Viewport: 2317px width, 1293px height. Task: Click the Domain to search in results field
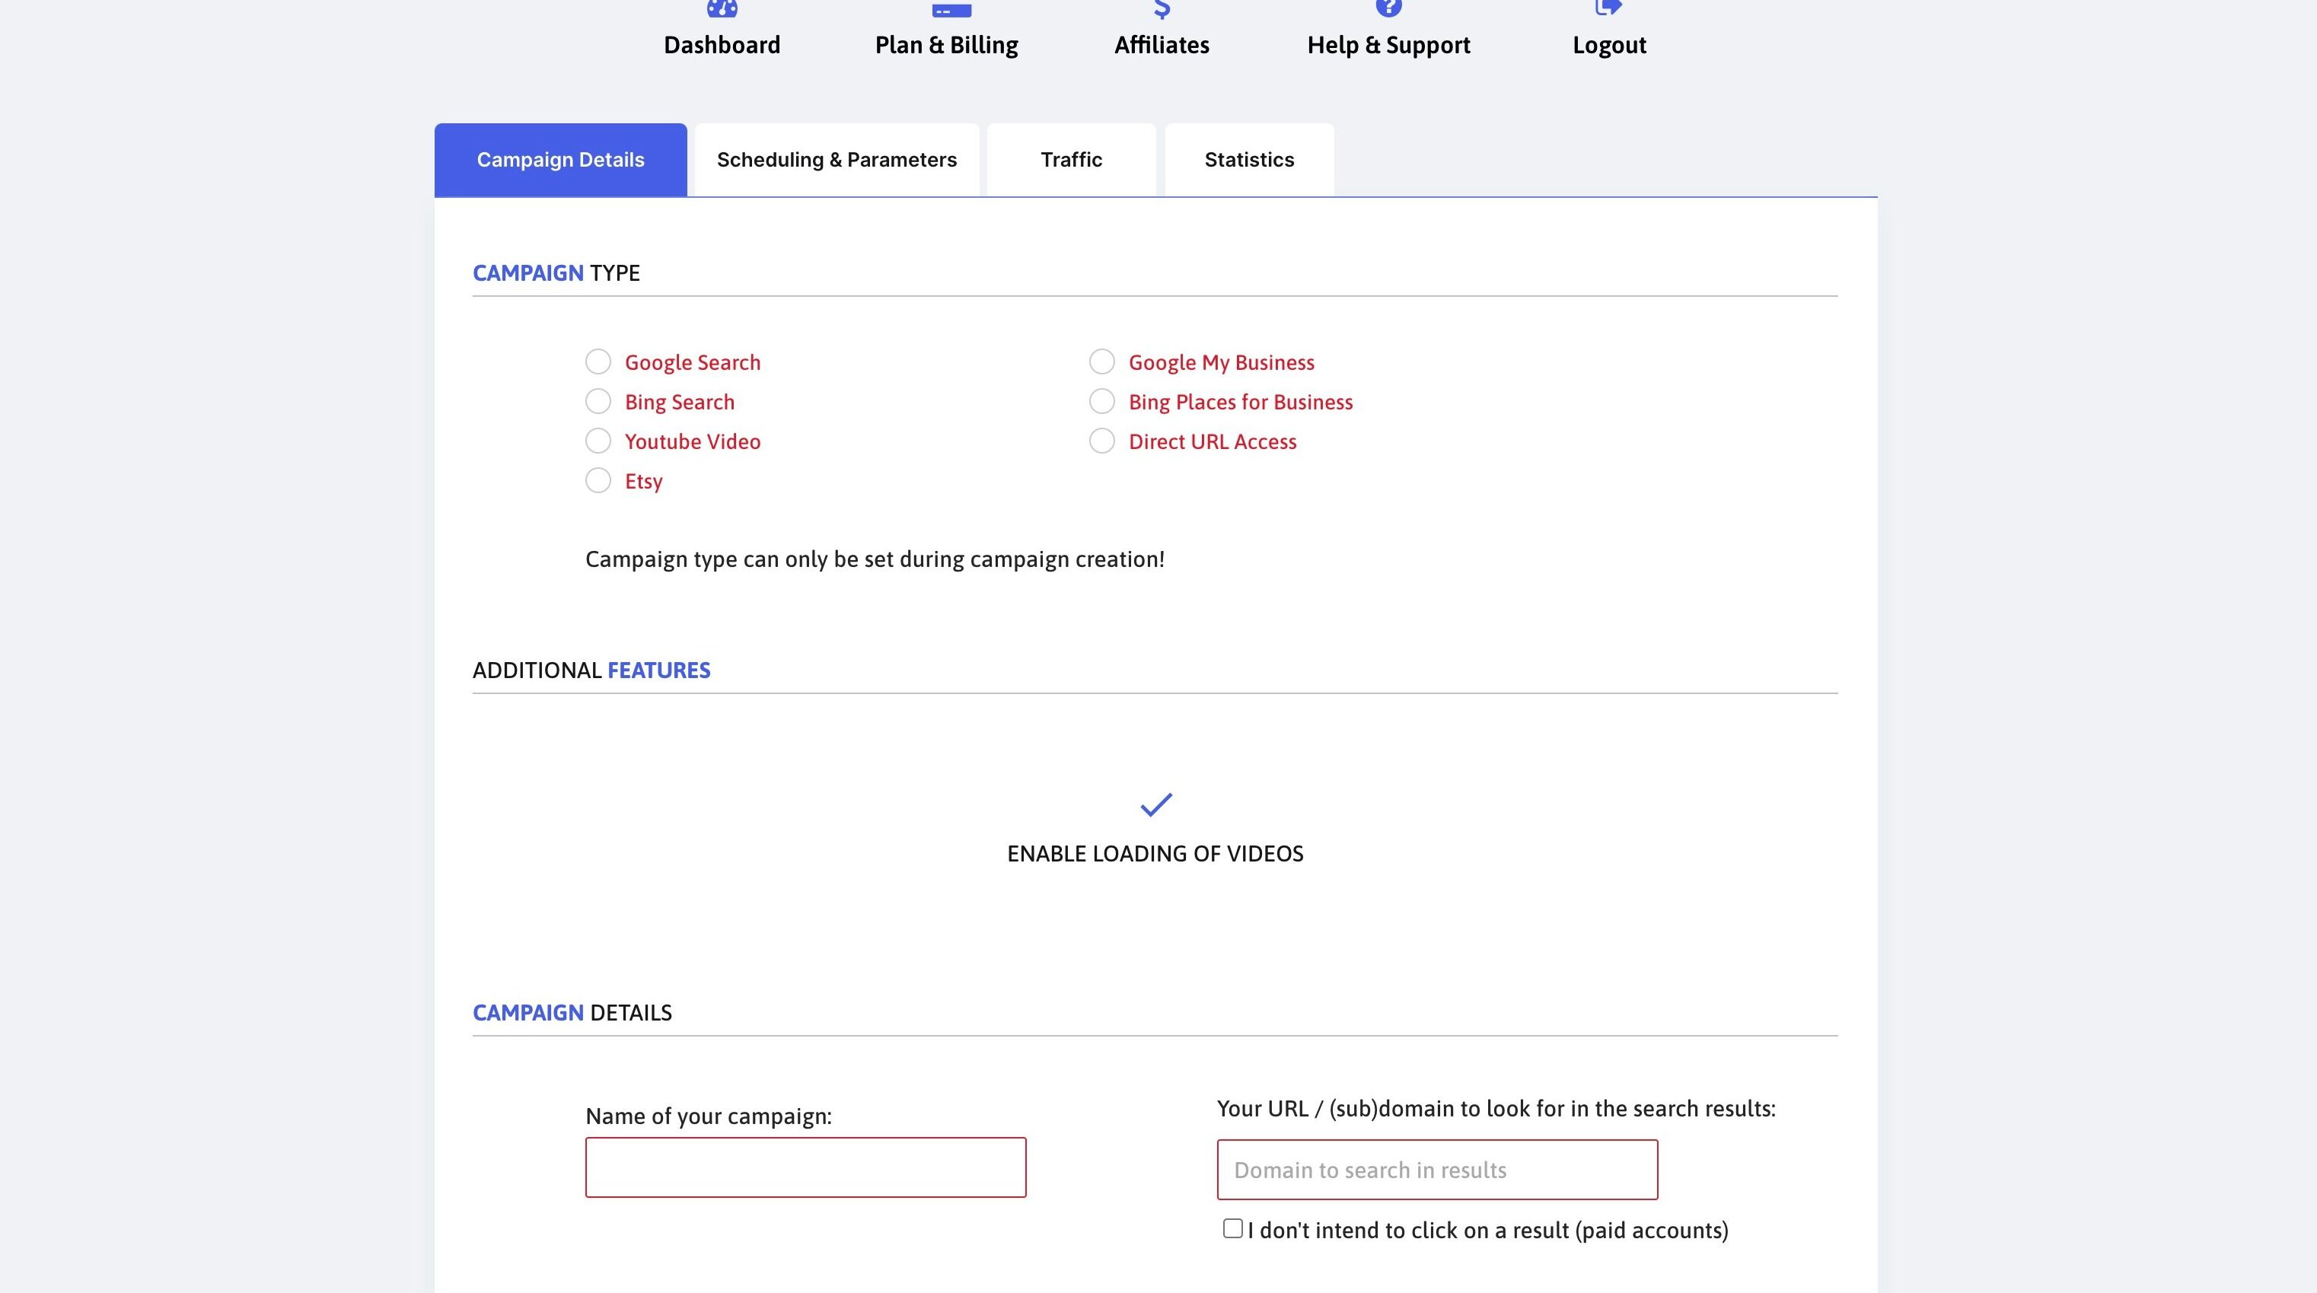[x=1436, y=1170]
